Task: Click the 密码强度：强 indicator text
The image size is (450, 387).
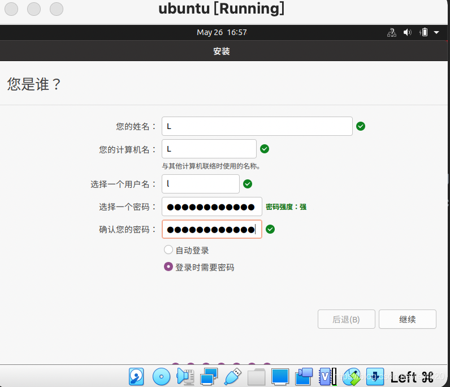Action: [286, 207]
